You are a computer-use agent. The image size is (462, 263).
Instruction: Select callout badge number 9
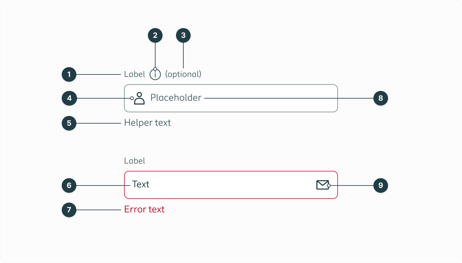pyautogui.click(x=381, y=185)
